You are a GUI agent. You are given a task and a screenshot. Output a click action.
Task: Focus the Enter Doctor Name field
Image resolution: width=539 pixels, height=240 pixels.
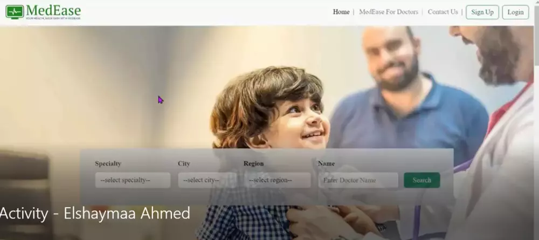pos(358,180)
